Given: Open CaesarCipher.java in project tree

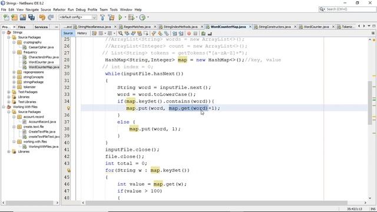Looking at the screenshot, I should click(x=41, y=47).
